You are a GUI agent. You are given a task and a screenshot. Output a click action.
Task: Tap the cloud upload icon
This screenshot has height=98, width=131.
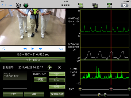click(x=50, y=68)
